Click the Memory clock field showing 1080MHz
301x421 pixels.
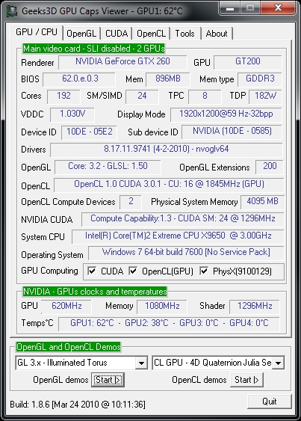tap(162, 307)
